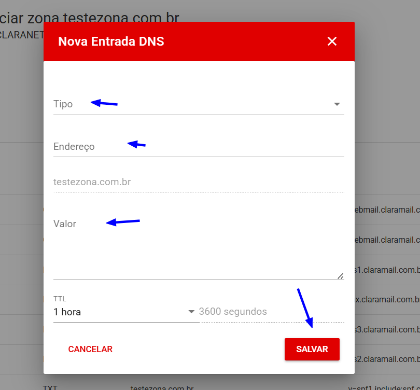This screenshot has width=420, height=390.
Task: Grab the Valor textarea resize handle
Action: [340, 276]
